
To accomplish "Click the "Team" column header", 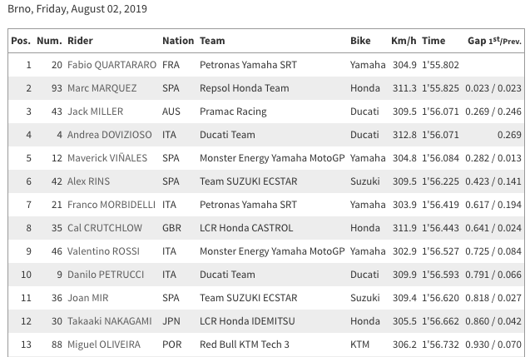I will tap(213, 41).
